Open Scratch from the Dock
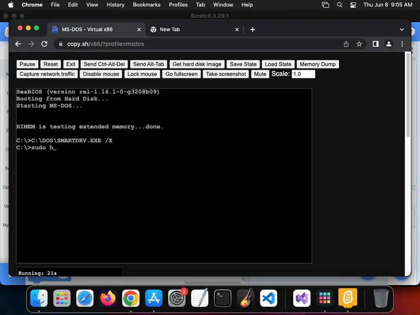This screenshot has height=315, width=420. pos(348,298)
